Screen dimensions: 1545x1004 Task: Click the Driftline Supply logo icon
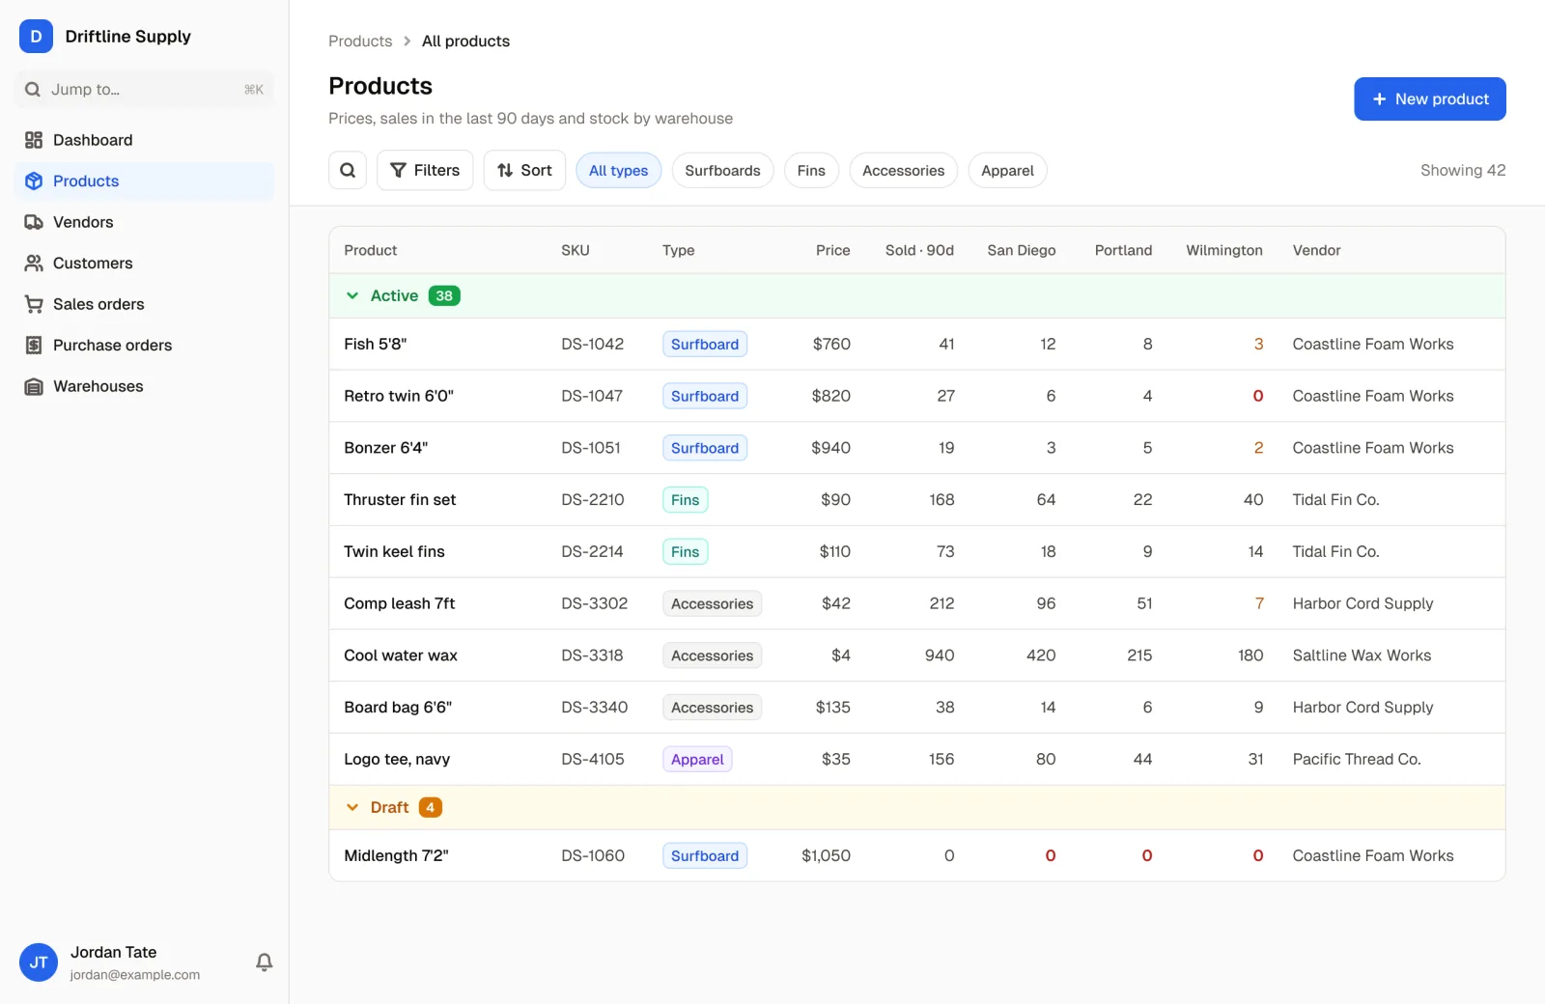[36, 36]
